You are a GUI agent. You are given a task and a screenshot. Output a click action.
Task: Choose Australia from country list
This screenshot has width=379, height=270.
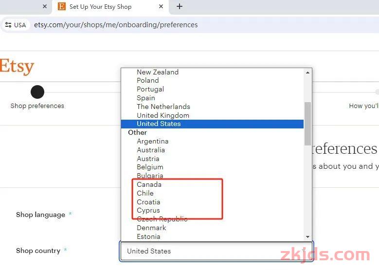coord(212,150)
